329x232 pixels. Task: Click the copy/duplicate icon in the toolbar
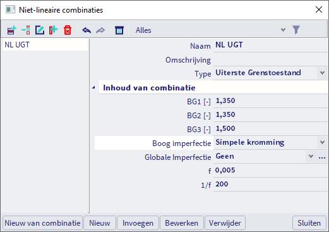(x=53, y=30)
